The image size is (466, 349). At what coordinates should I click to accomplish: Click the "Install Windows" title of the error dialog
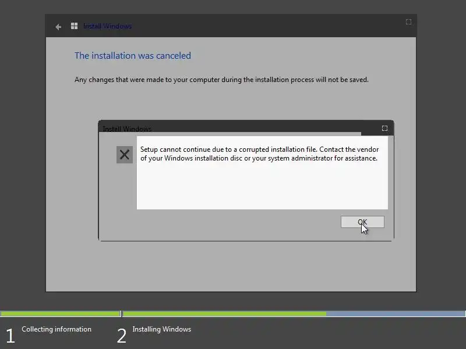pos(127,129)
